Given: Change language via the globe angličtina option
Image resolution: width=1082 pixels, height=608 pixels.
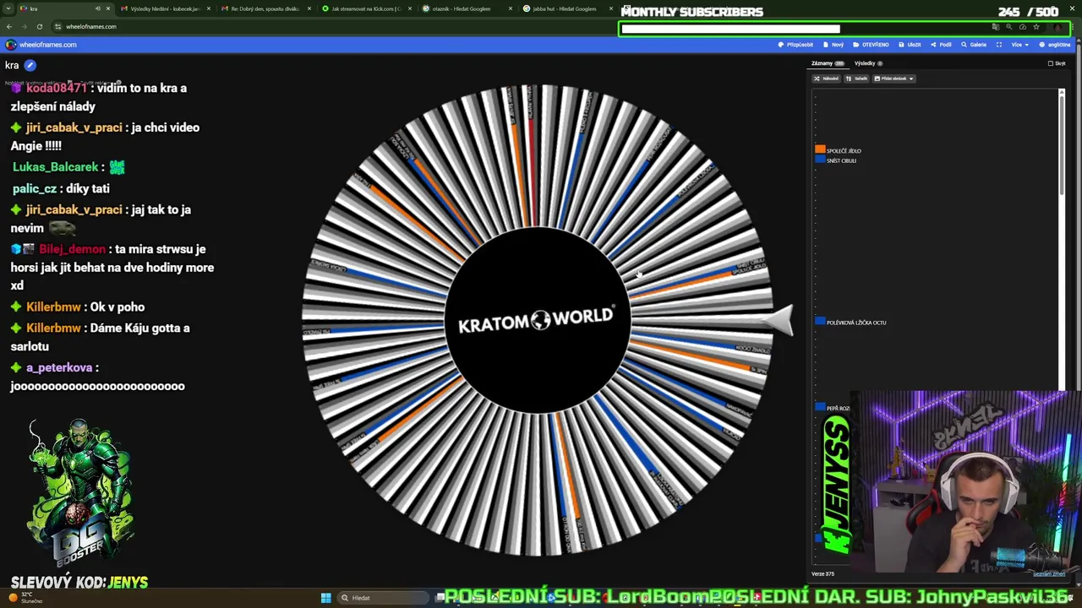Looking at the screenshot, I should pos(1054,45).
